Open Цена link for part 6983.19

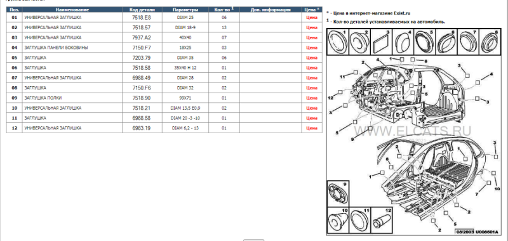[312, 127]
